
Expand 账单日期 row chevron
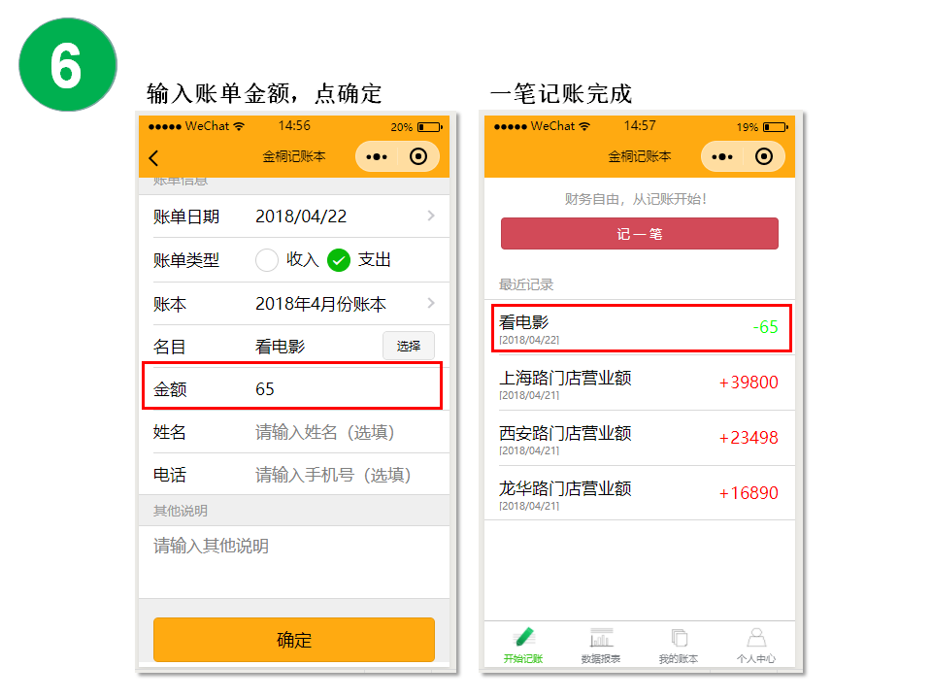point(431,216)
